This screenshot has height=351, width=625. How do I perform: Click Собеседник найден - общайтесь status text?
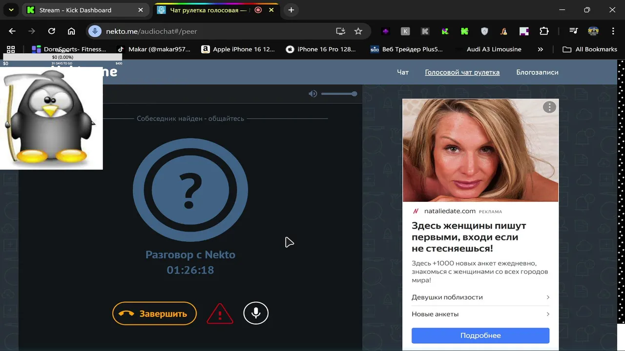pos(190,118)
